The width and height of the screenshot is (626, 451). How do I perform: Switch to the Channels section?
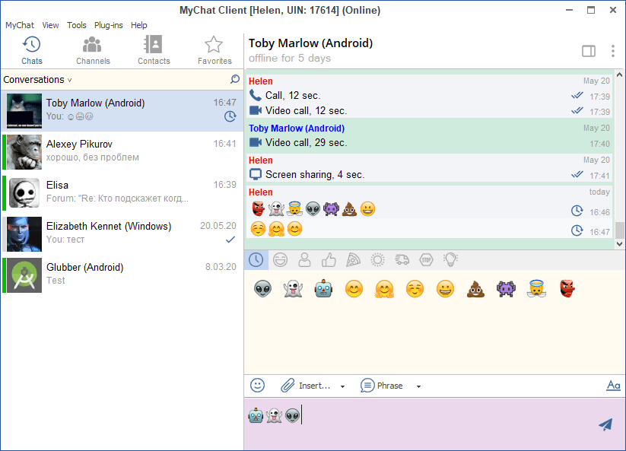[x=93, y=50]
